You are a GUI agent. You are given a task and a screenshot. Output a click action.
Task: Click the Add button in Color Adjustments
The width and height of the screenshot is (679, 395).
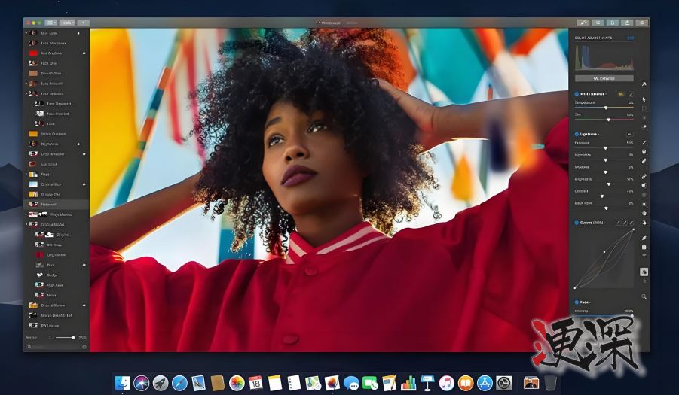[629, 37]
